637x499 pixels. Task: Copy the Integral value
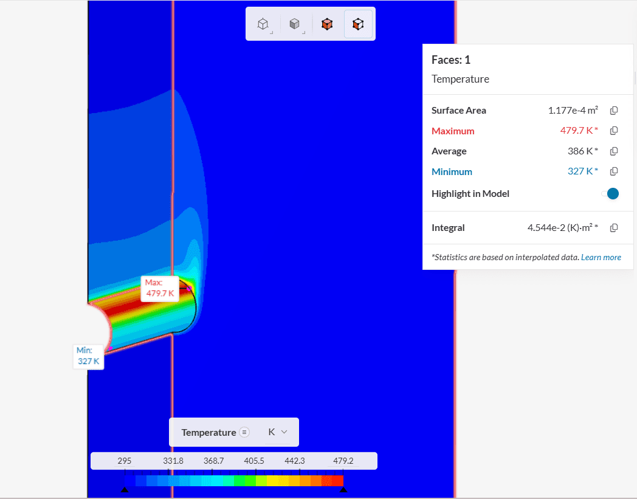(614, 228)
